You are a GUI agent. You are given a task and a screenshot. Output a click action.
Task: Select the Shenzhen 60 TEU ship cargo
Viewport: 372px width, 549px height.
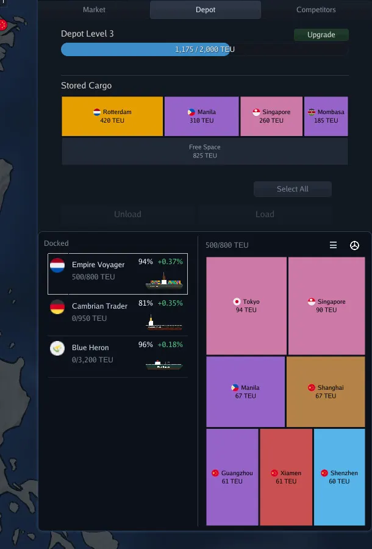[x=340, y=477]
